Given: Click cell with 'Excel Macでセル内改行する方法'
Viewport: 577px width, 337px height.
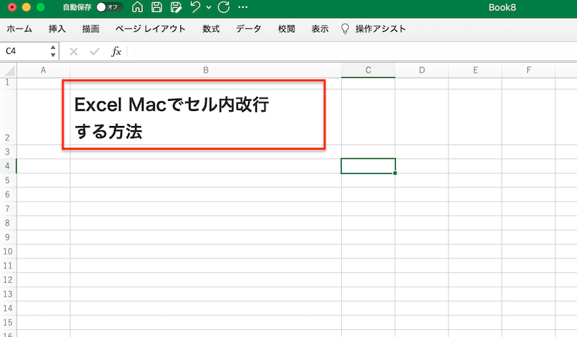Looking at the screenshot, I should [206, 117].
